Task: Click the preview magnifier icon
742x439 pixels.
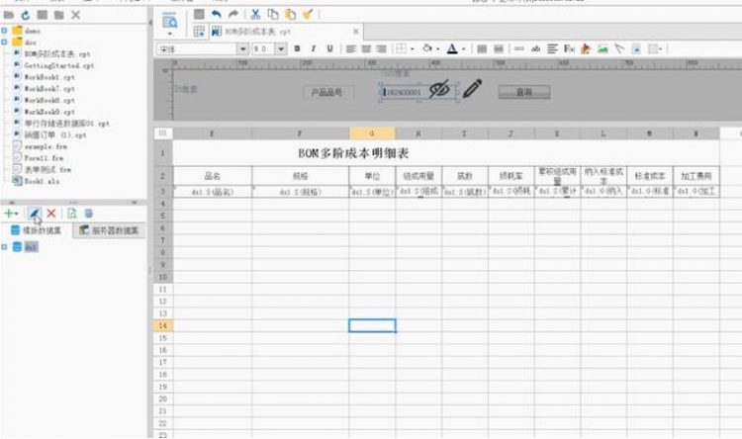Action: 169,21
